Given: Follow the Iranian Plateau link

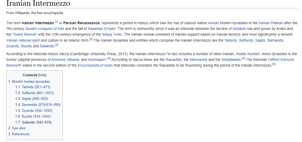Looking at the screenshot, I should (271, 23).
